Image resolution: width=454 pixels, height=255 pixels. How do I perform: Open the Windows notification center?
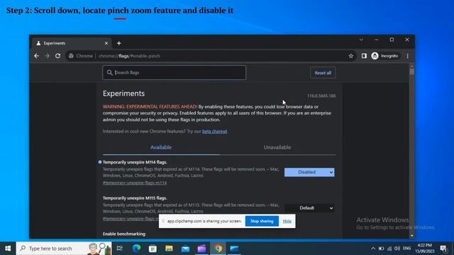[x=443, y=249]
